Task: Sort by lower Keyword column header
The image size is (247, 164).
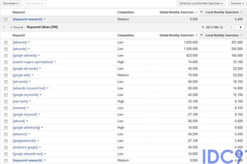Action: coord(19,35)
